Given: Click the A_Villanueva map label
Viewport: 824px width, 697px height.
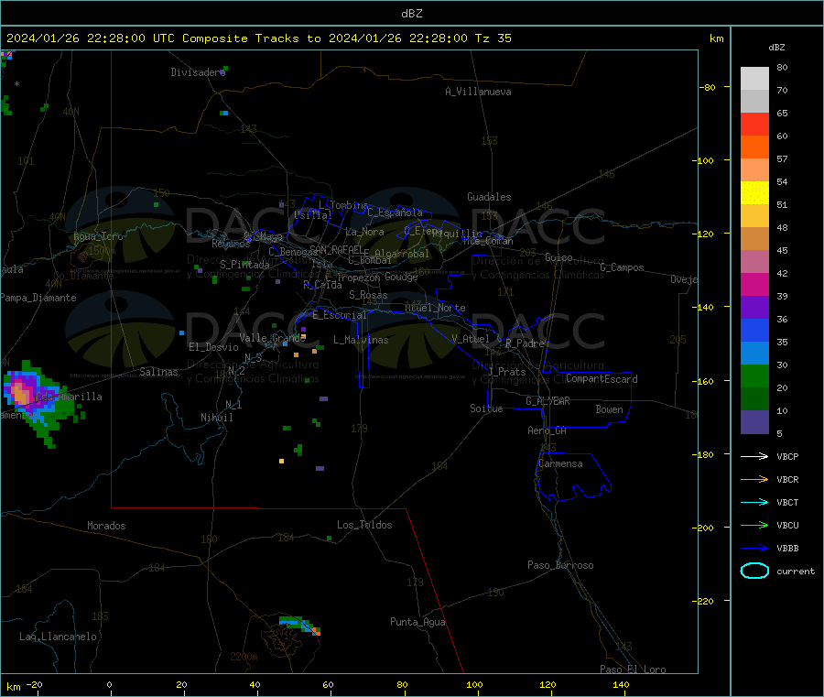Looking at the screenshot, I should pyautogui.click(x=478, y=92).
